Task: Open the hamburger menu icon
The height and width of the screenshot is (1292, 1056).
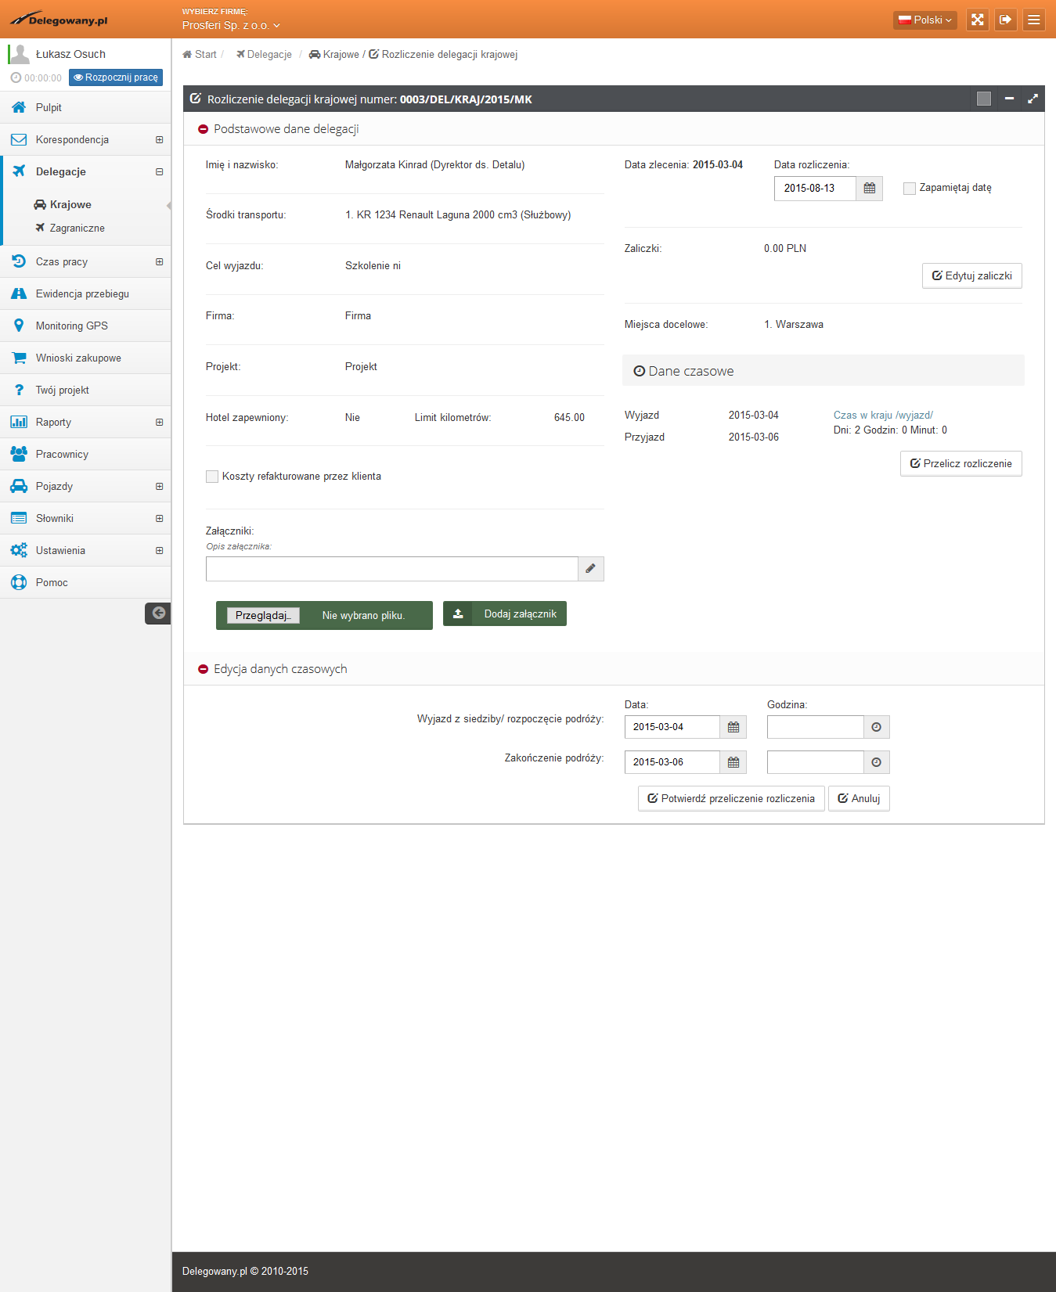Action: [x=1033, y=20]
